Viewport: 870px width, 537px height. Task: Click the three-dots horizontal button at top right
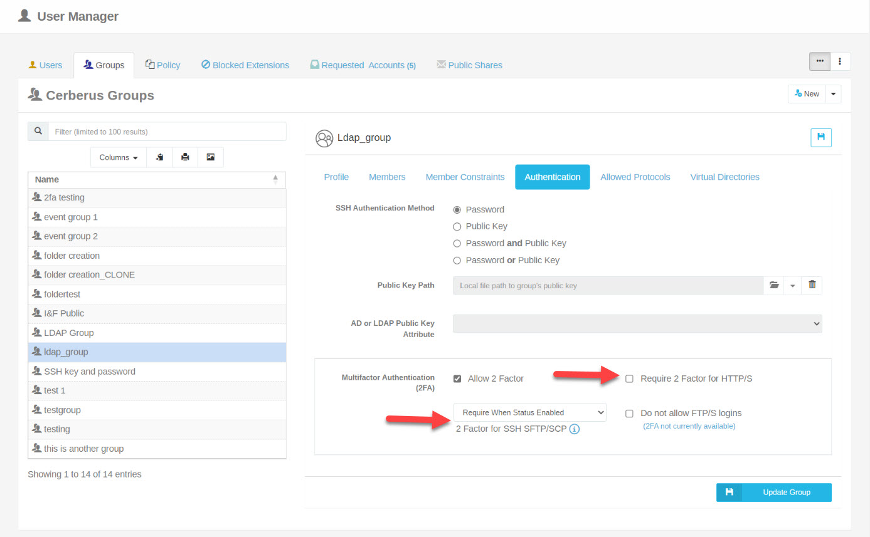pyautogui.click(x=819, y=61)
